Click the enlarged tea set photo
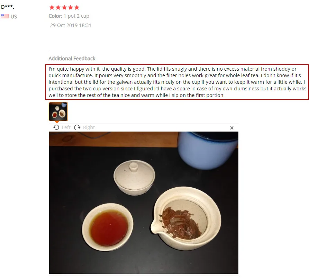This screenshot has width=309, height=278. [x=144, y=203]
